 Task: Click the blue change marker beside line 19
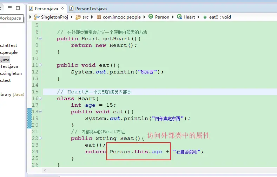(29, 119)
